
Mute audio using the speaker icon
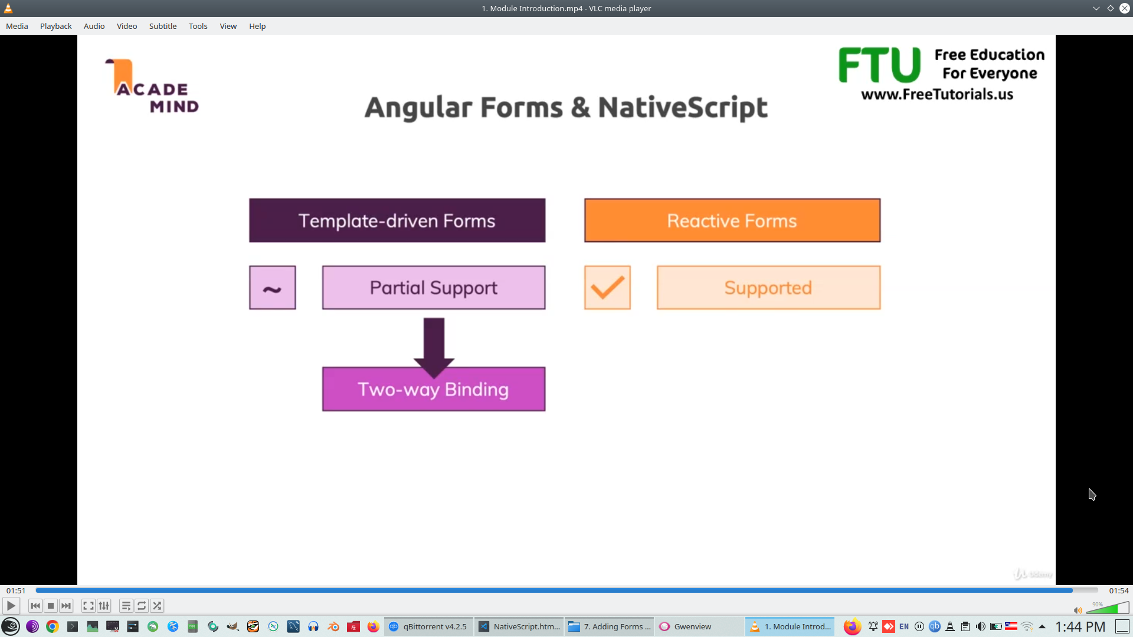tap(1078, 610)
